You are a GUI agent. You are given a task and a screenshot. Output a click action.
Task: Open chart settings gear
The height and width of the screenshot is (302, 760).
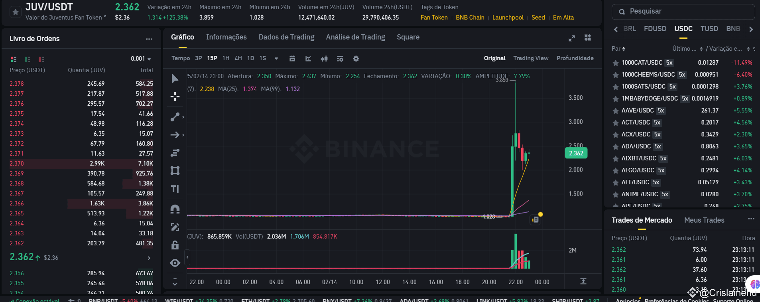tap(356, 59)
